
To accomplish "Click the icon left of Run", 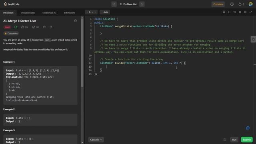I will pos(225,140).
